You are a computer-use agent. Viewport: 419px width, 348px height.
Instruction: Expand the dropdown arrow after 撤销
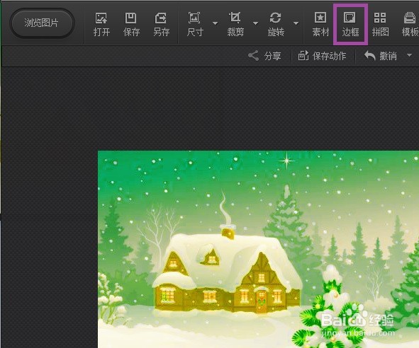[x=409, y=55]
